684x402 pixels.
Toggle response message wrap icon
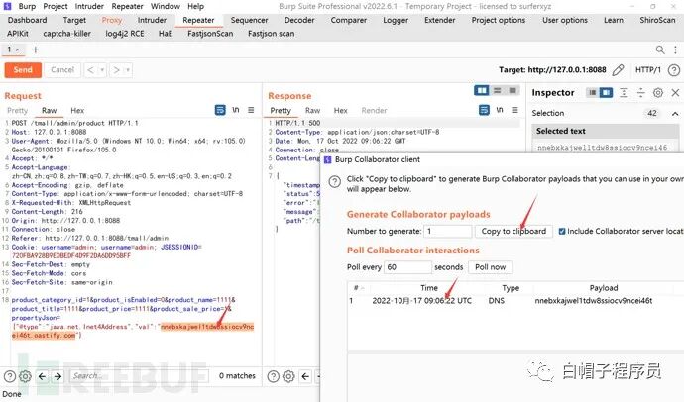click(484, 110)
